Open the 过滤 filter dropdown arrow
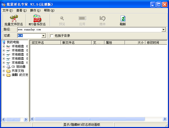 click(x=43, y=36)
